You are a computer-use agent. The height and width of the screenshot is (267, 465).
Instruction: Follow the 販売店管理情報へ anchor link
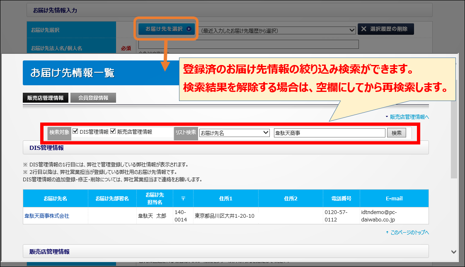pos(409,117)
